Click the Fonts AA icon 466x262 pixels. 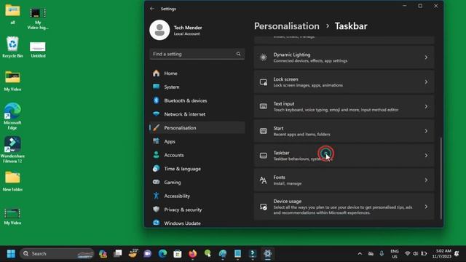coord(263,180)
